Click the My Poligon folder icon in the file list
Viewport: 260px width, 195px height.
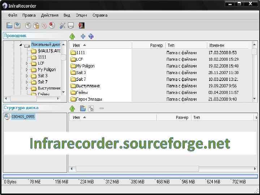click(73, 66)
